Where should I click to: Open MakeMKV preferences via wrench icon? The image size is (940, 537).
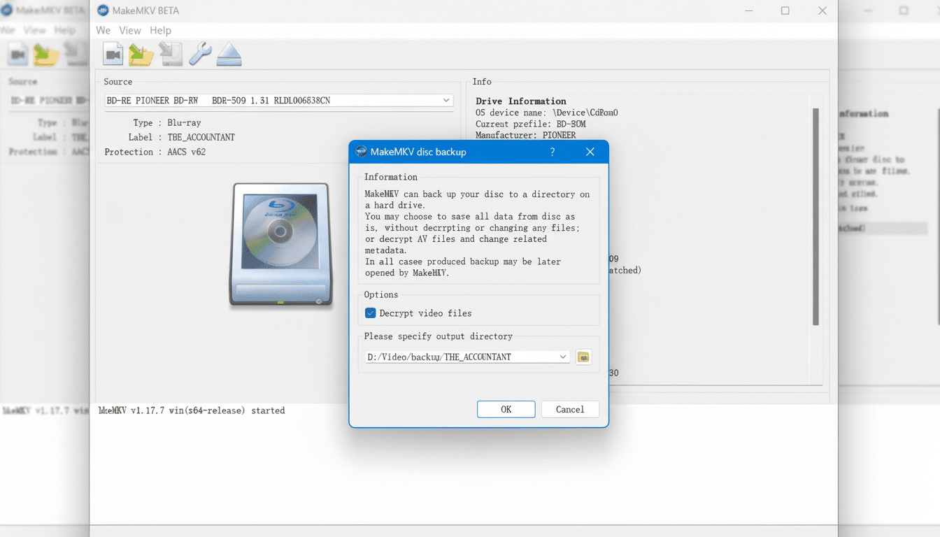[199, 54]
